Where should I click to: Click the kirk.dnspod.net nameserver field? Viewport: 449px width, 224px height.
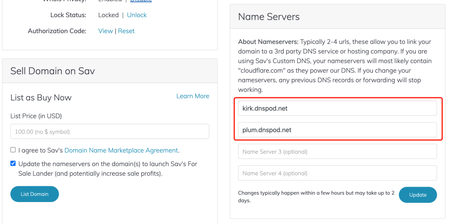(337, 108)
